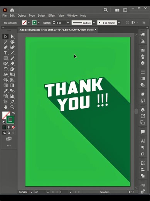Open the Symbols panel club icon
The width and height of the screenshot is (150, 201).
click(x=143, y=63)
